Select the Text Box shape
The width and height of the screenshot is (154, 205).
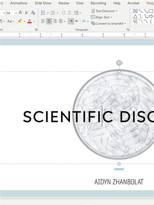pos(135,11)
